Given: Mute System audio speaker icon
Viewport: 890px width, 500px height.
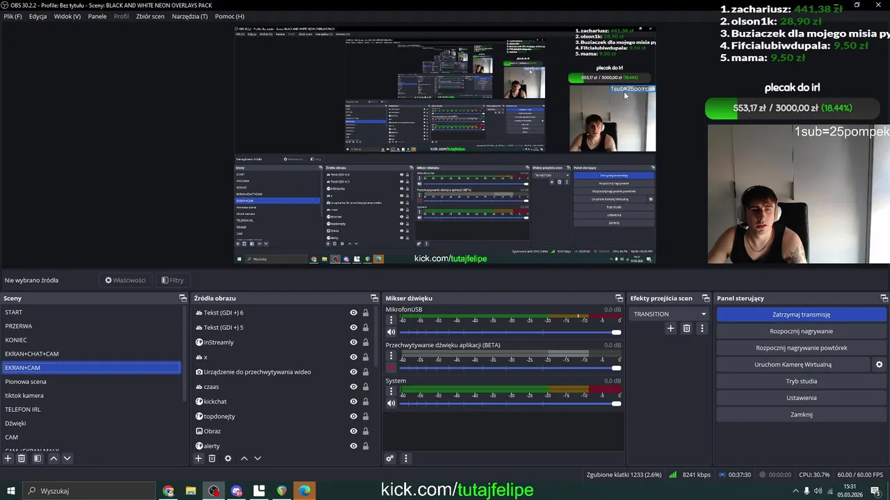Looking at the screenshot, I should 391,403.
